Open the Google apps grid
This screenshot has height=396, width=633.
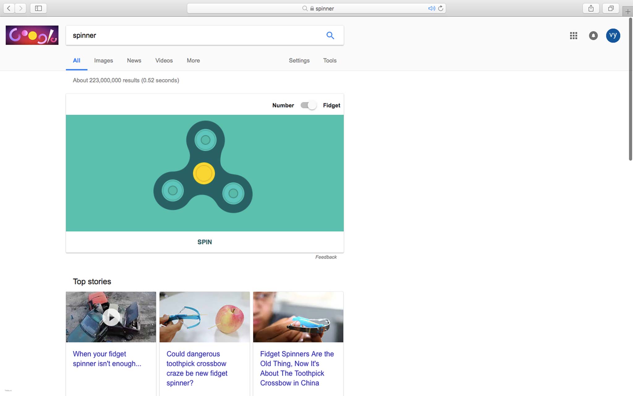tap(573, 36)
